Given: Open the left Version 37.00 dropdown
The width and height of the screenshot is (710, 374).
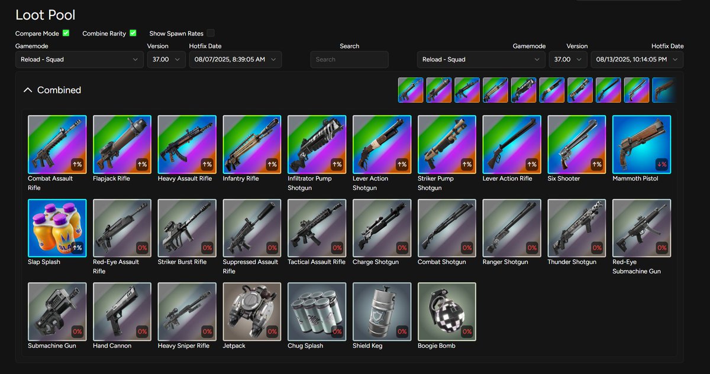Looking at the screenshot, I should 166,60.
